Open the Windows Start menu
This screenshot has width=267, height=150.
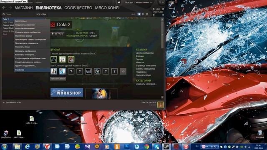click(x=5, y=147)
